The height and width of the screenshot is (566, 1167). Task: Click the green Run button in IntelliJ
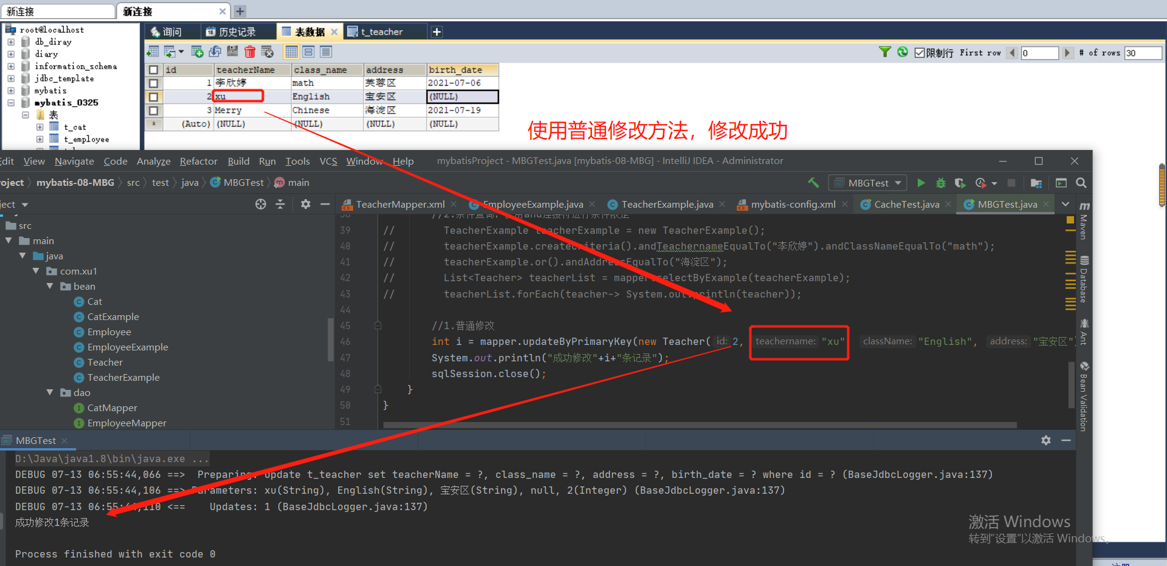[921, 183]
